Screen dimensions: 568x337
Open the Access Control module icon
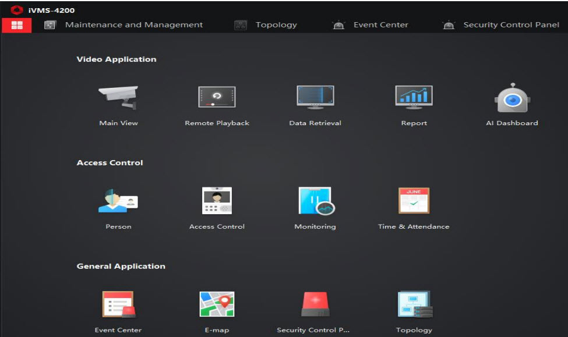[x=217, y=201]
